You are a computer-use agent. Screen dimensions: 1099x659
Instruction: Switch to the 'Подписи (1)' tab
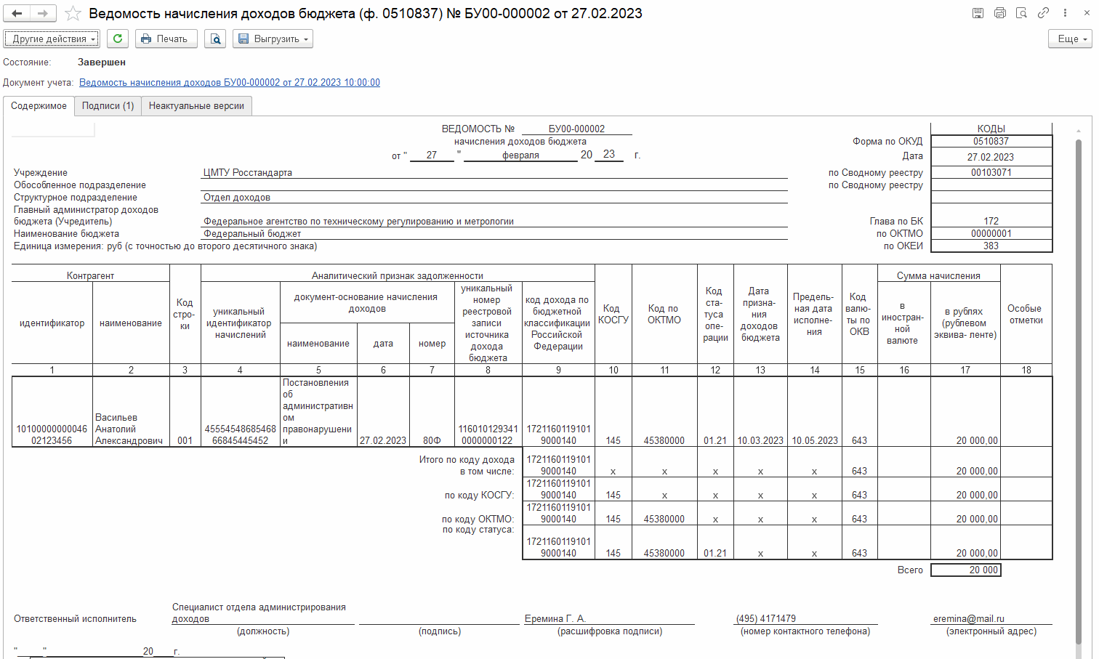click(x=108, y=105)
